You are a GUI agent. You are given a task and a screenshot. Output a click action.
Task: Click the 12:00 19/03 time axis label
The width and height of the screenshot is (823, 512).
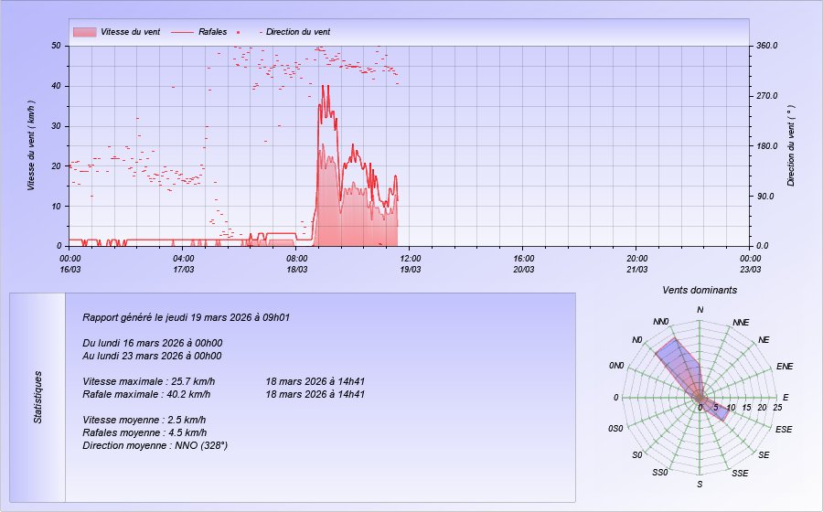click(410, 264)
